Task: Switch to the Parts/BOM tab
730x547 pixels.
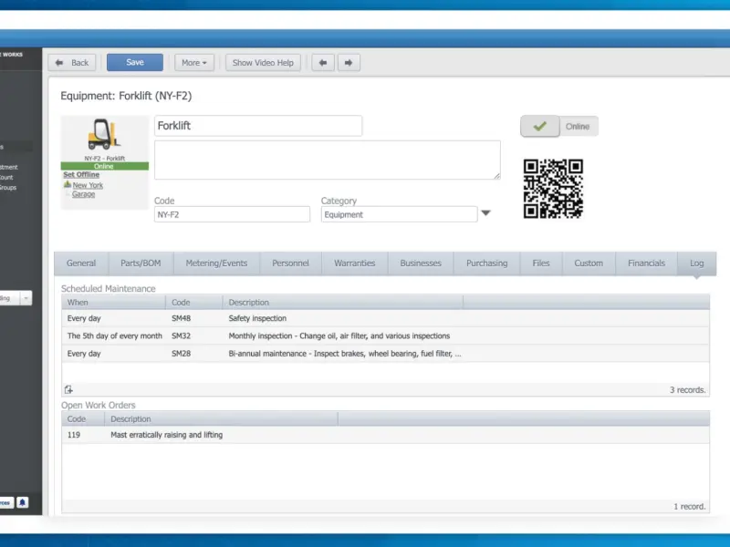Action: (141, 263)
